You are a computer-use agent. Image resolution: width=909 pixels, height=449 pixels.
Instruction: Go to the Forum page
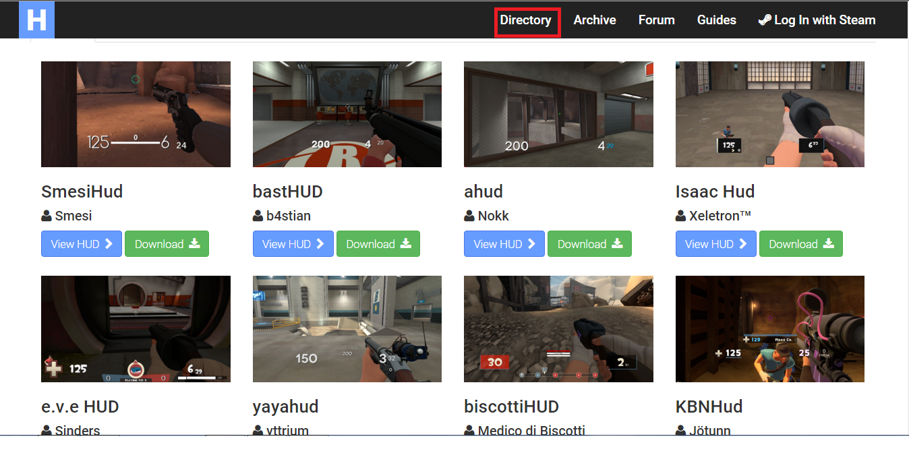click(657, 20)
